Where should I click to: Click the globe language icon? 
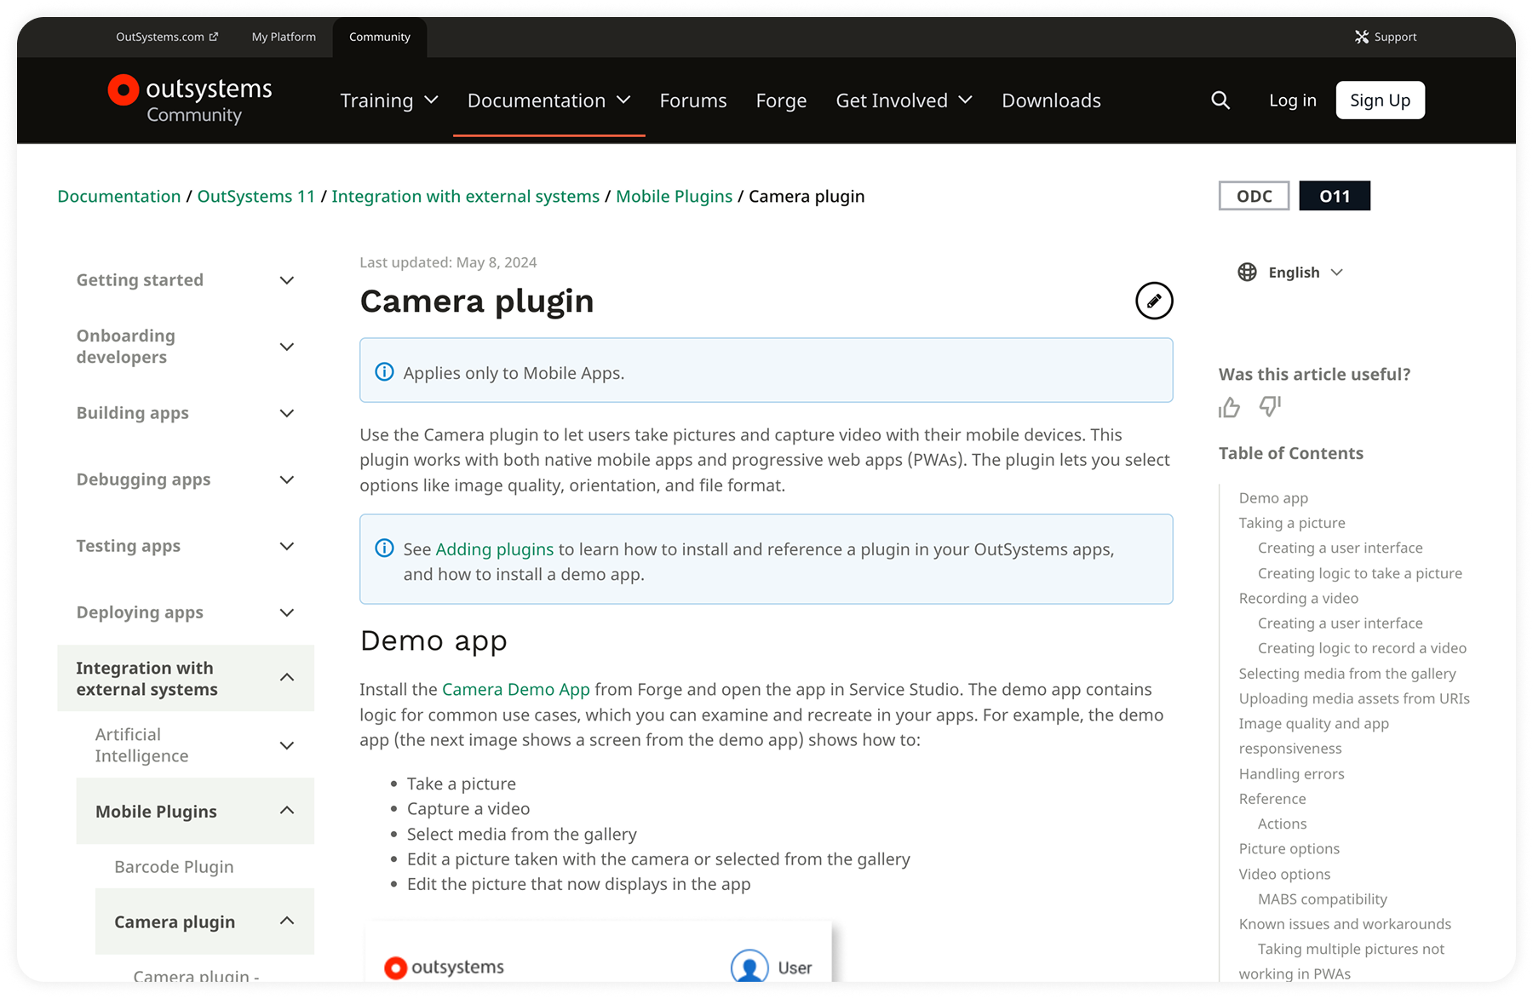[x=1247, y=273]
